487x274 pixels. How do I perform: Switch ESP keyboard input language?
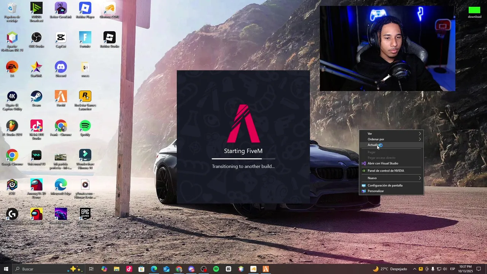(x=453, y=269)
